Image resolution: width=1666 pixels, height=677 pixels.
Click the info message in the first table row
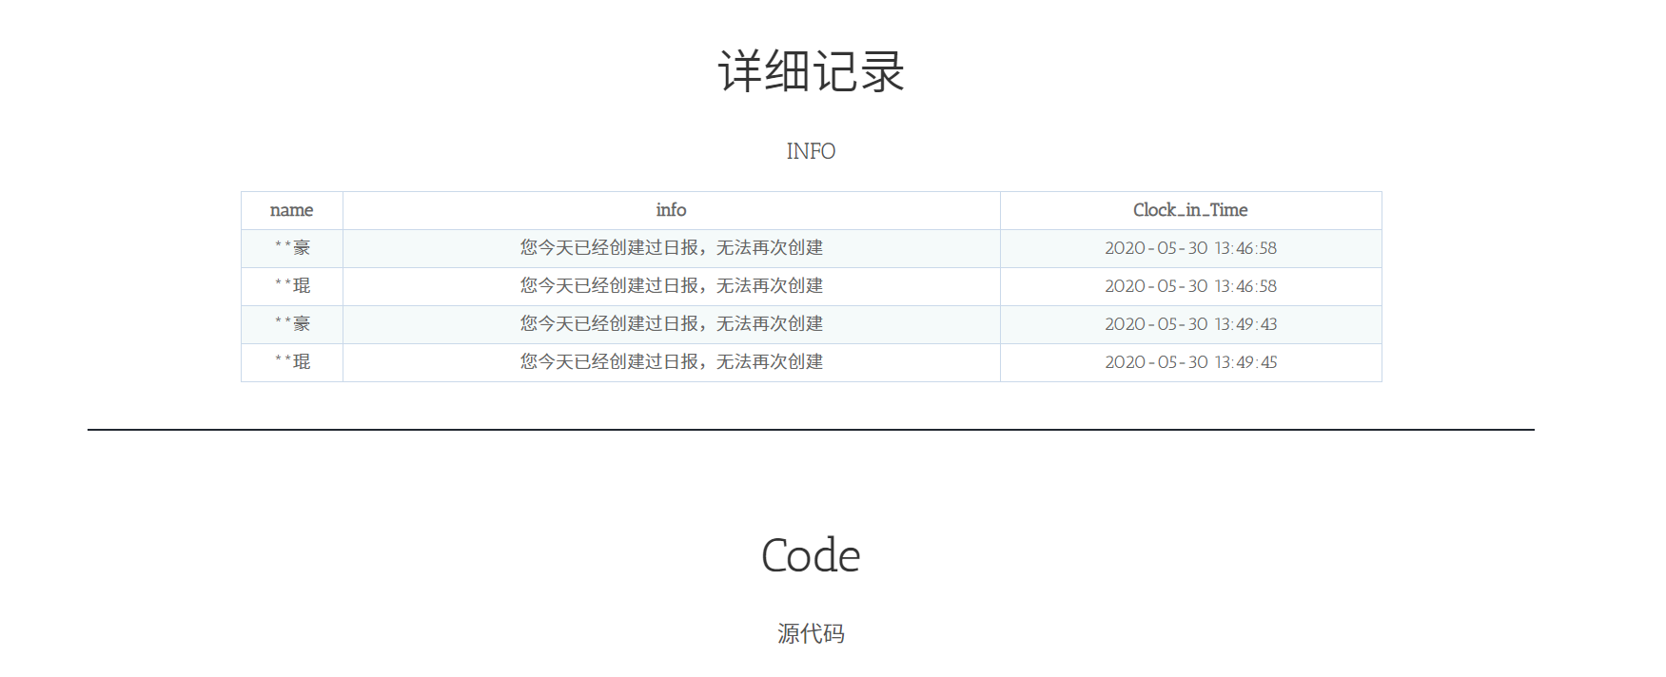click(671, 248)
